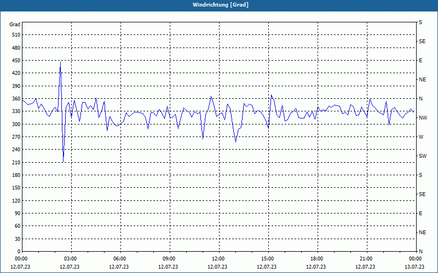Select the "W" compass label on the right axis
This screenshot has height=273, width=438.
pyautogui.click(x=421, y=137)
